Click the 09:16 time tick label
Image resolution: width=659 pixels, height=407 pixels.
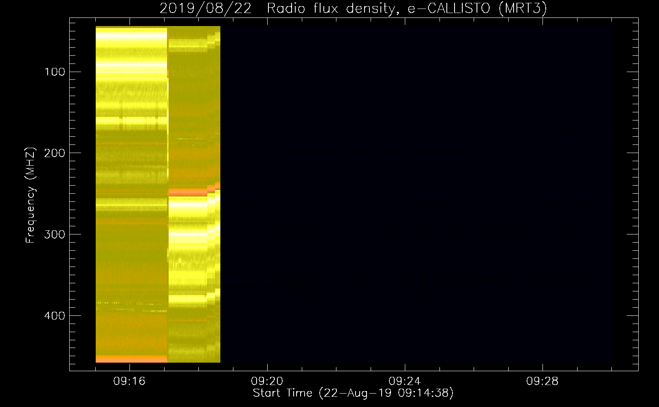(130, 381)
